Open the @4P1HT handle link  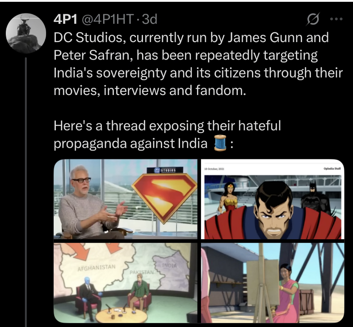[108, 19]
